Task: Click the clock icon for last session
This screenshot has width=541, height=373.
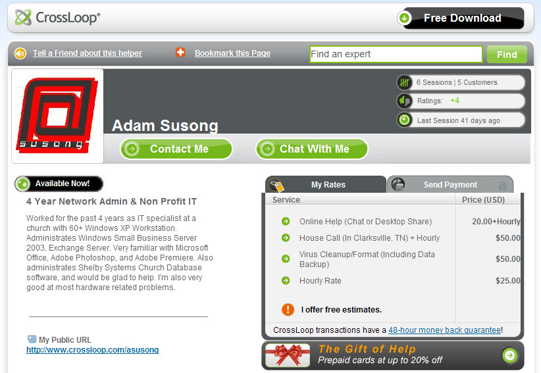Action: [404, 120]
